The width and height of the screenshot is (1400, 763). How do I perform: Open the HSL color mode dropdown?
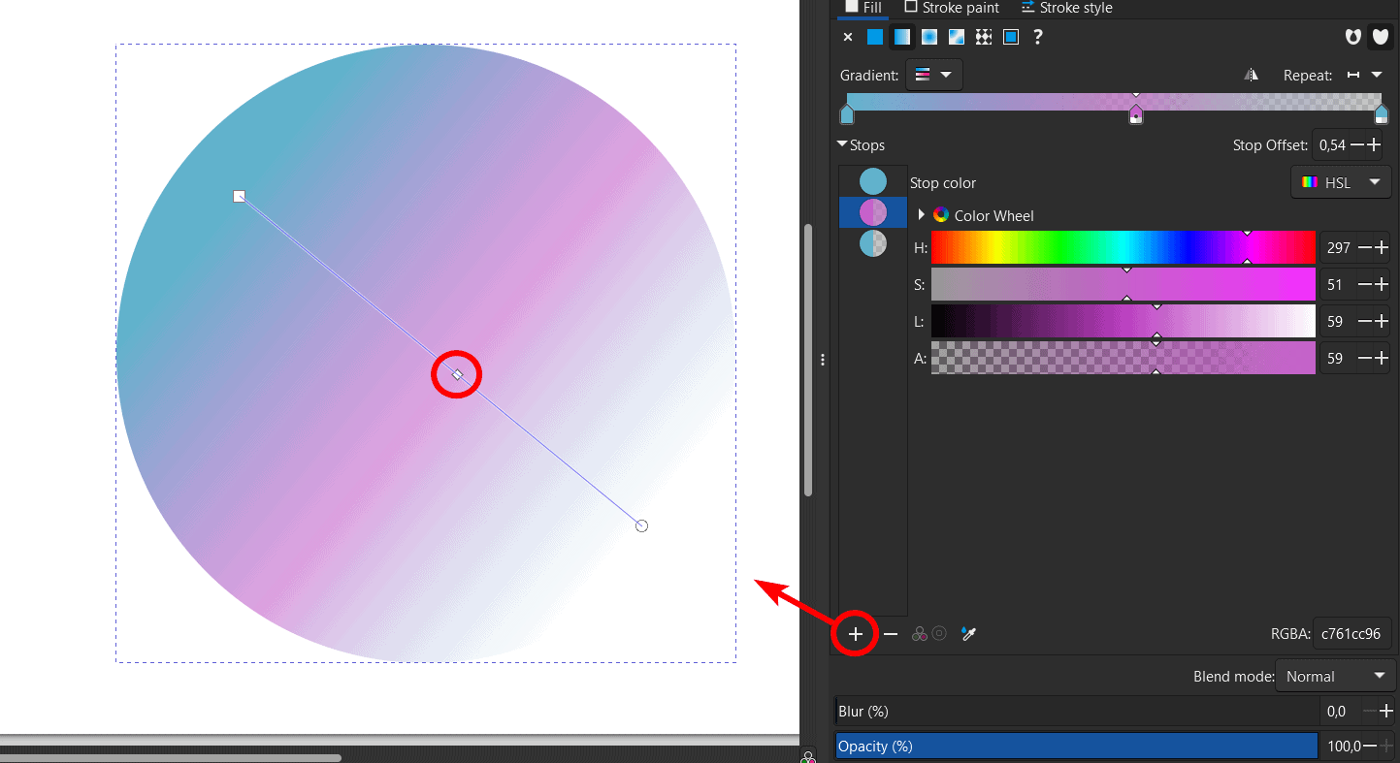[x=1341, y=182]
